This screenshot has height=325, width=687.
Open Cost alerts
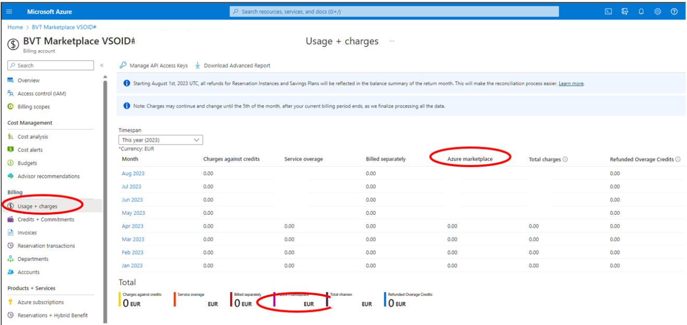click(30, 150)
